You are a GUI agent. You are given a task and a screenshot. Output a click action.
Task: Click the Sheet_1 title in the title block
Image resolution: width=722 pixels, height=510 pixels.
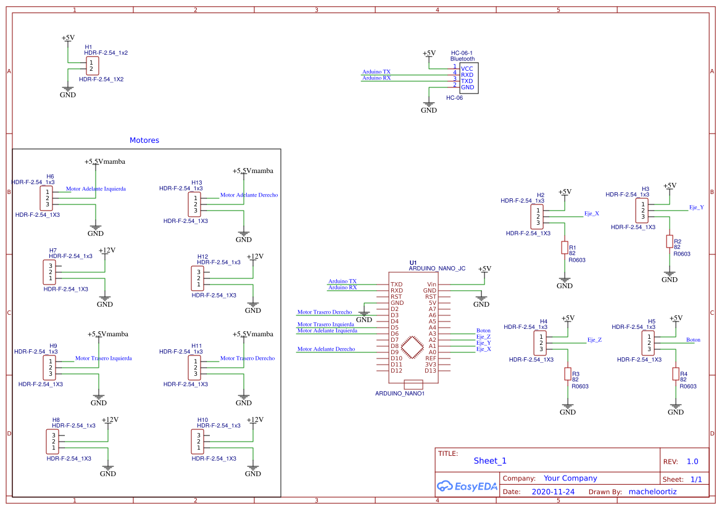click(489, 461)
